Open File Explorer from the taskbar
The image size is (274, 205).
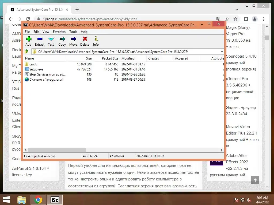pos(22,200)
